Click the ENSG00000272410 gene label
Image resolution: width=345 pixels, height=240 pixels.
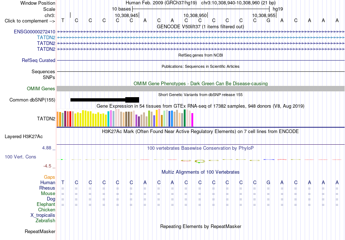coord(34,32)
